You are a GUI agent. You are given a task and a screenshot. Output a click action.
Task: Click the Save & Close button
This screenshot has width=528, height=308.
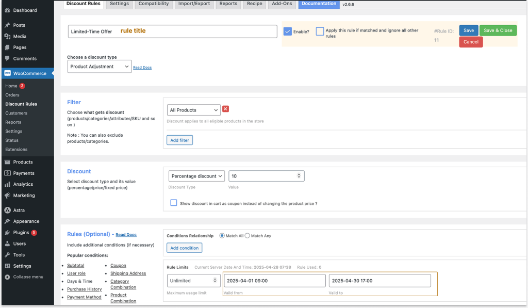coord(498,30)
